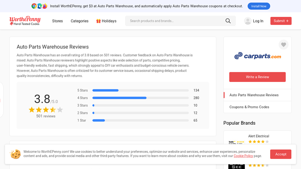Accept the cookie notice
The image size is (301, 169).
(281, 154)
